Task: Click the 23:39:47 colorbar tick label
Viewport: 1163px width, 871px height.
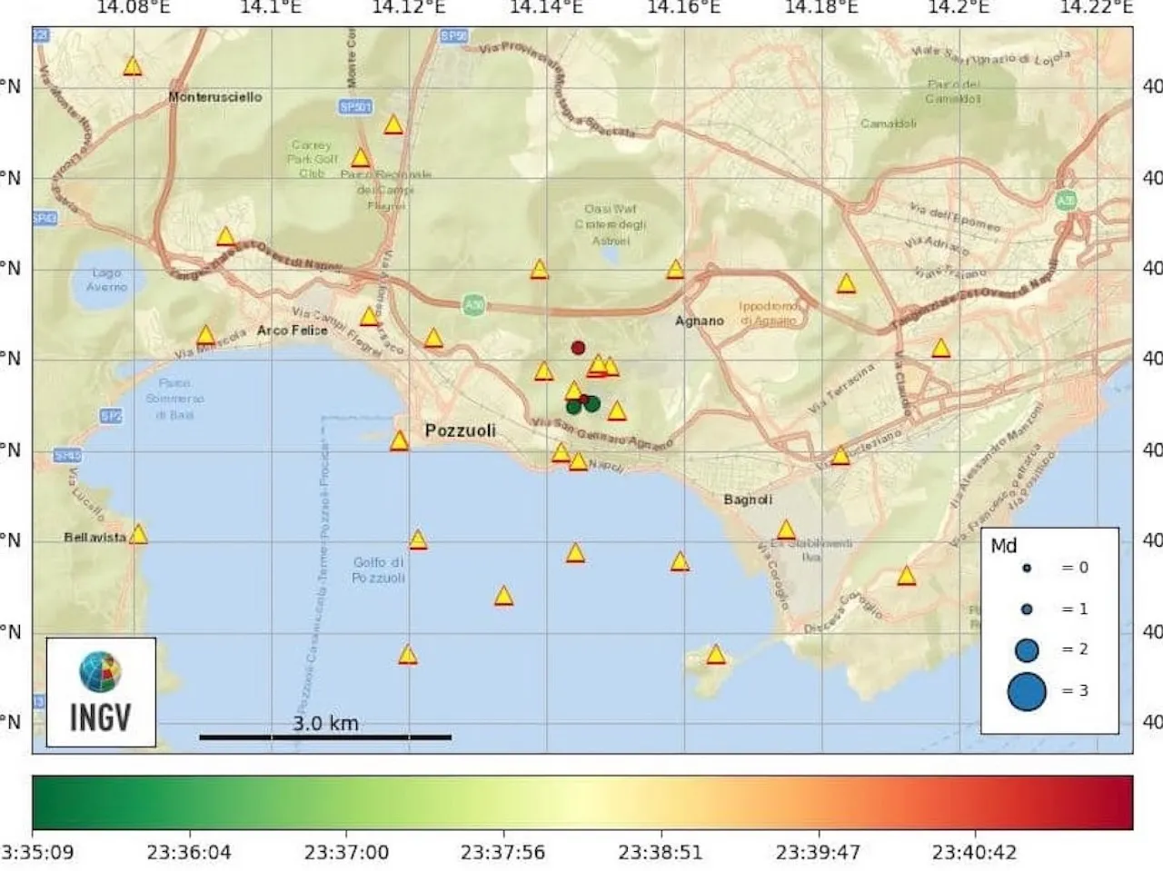Action: pos(818,853)
